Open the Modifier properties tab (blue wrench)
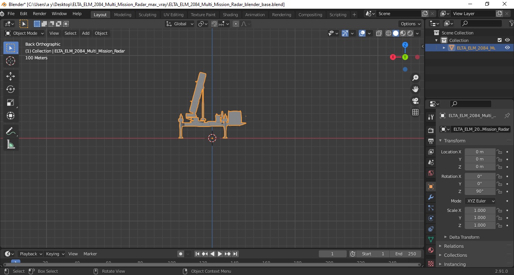 pyautogui.click(x=431, y=197)
